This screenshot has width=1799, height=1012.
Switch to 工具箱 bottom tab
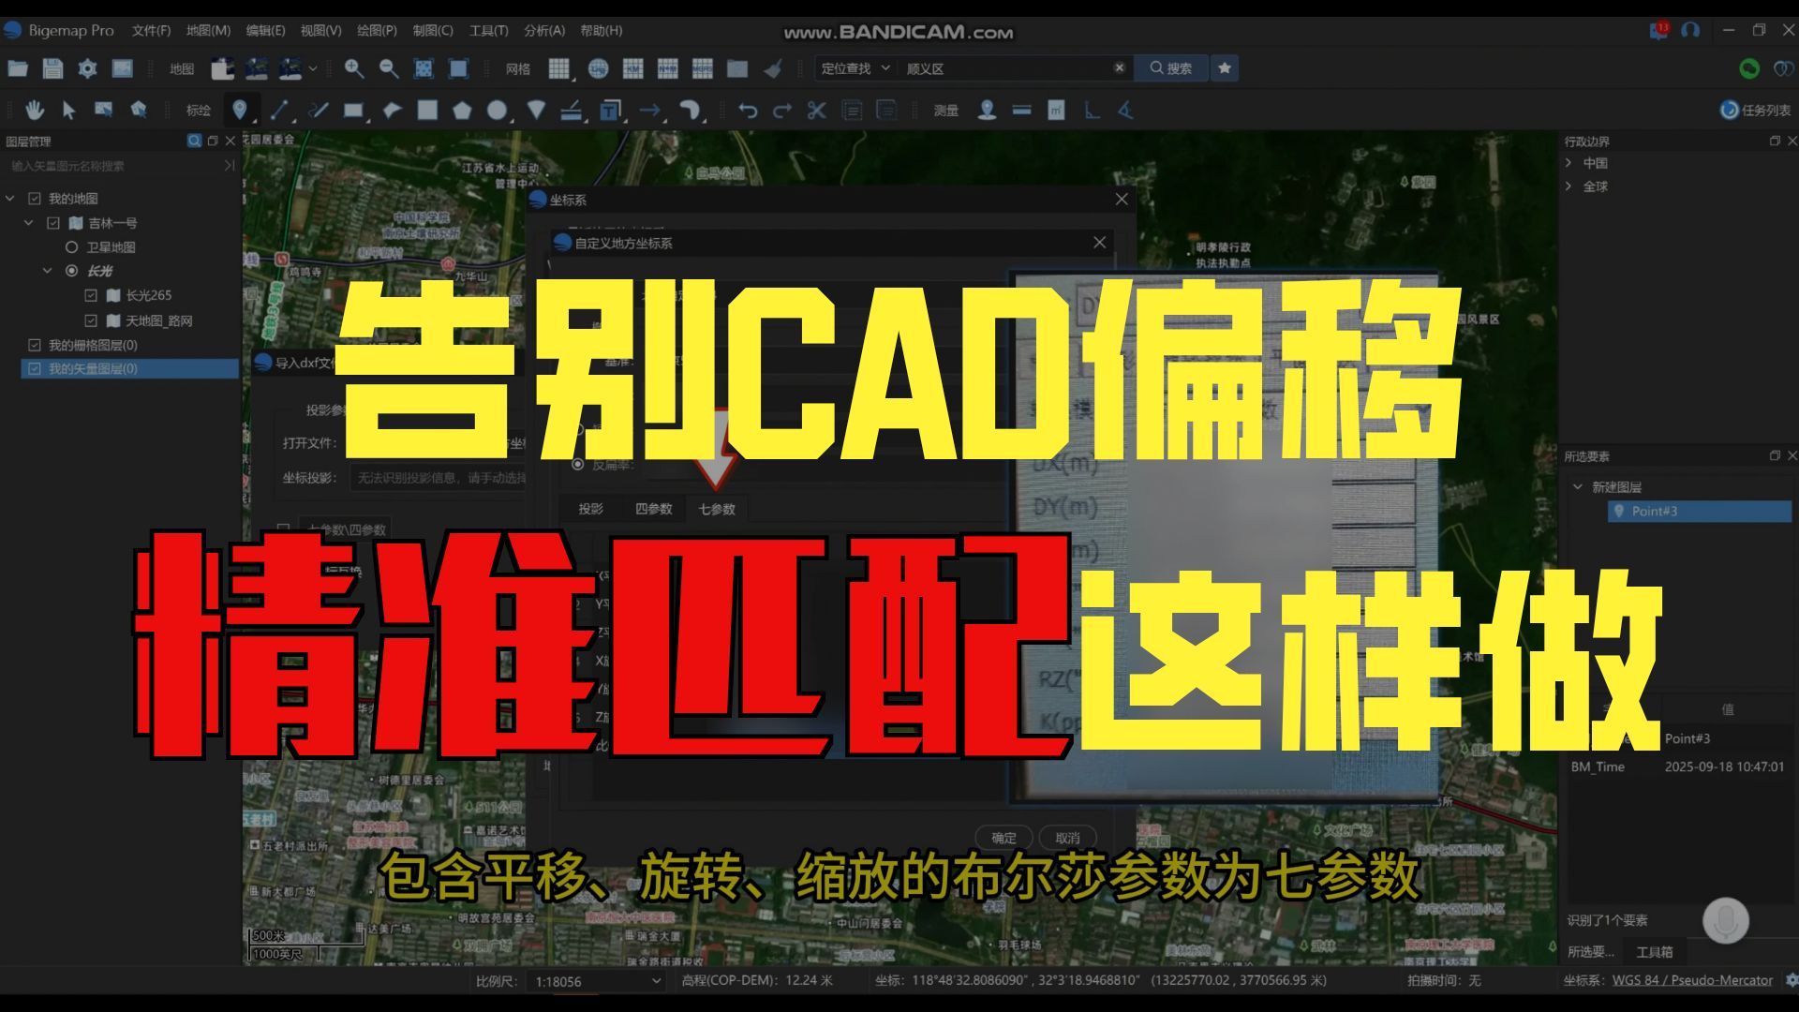[x=1654, y=952]
